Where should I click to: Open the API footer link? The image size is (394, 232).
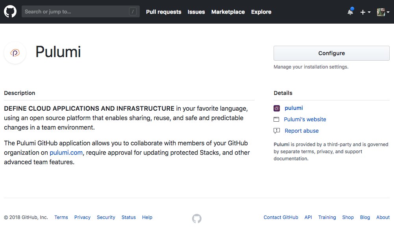coord(308,217)
